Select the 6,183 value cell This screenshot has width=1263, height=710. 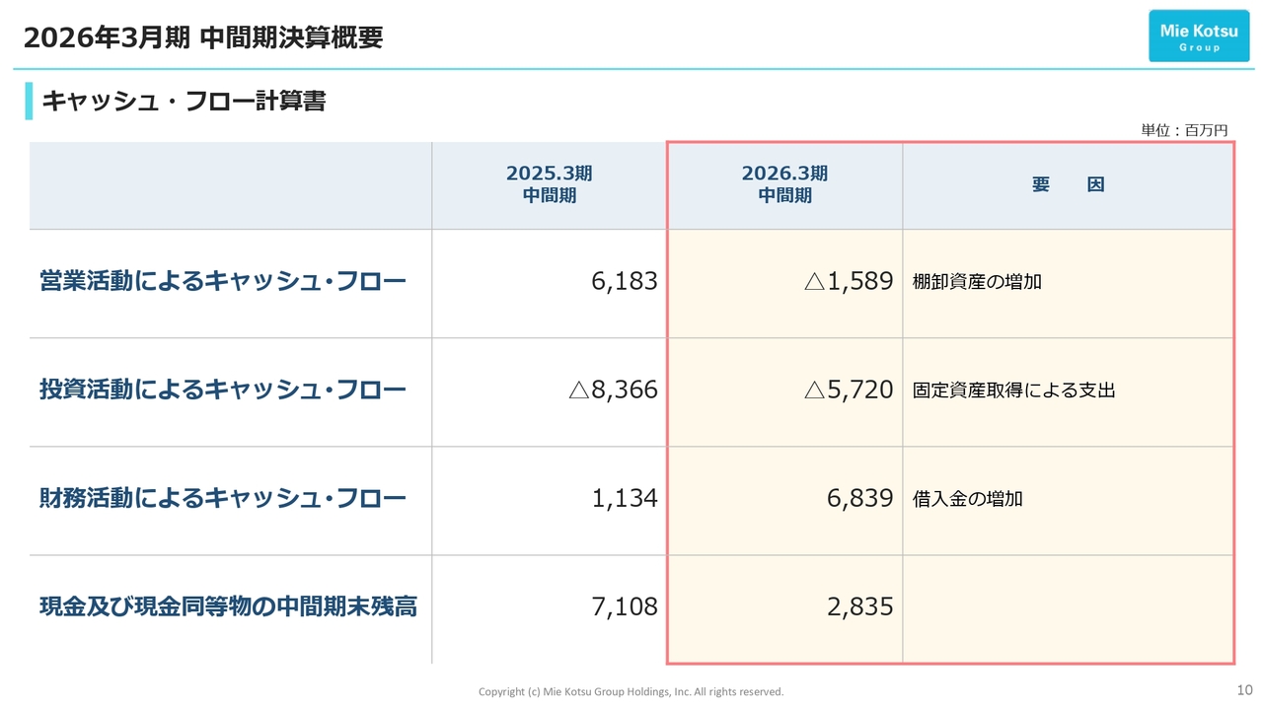(x=625, y=282)
